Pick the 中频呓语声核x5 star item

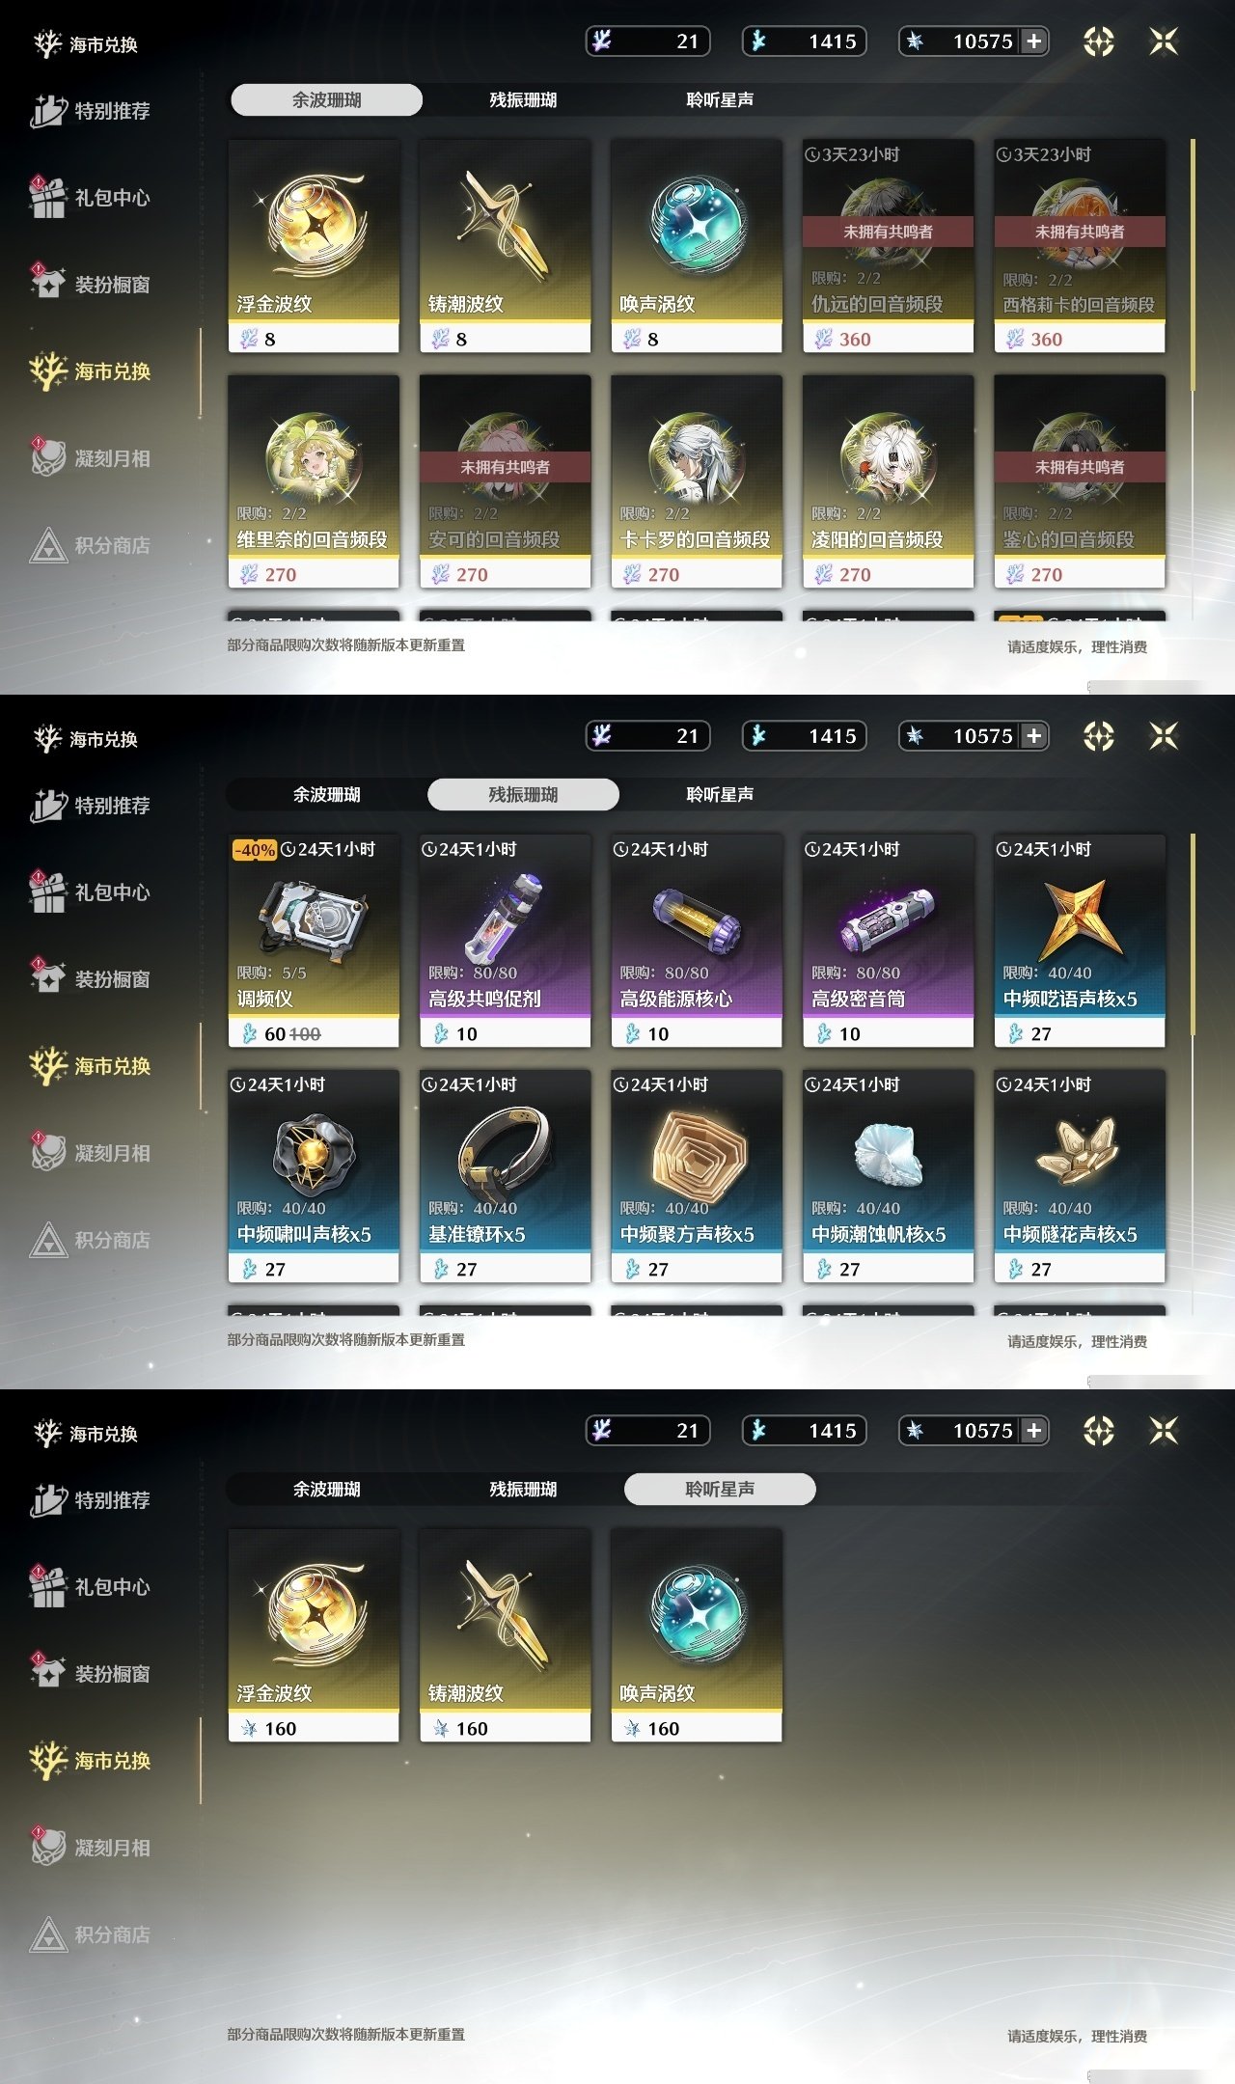coord(1080,941)
